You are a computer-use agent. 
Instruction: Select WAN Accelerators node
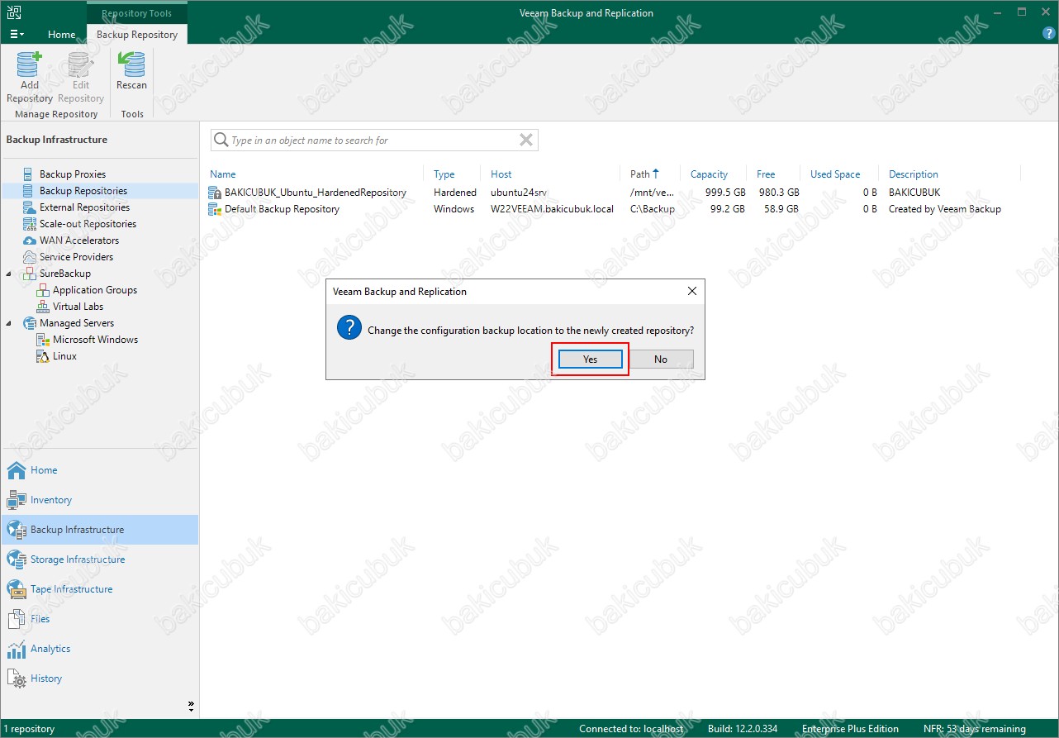click(79, 240)
